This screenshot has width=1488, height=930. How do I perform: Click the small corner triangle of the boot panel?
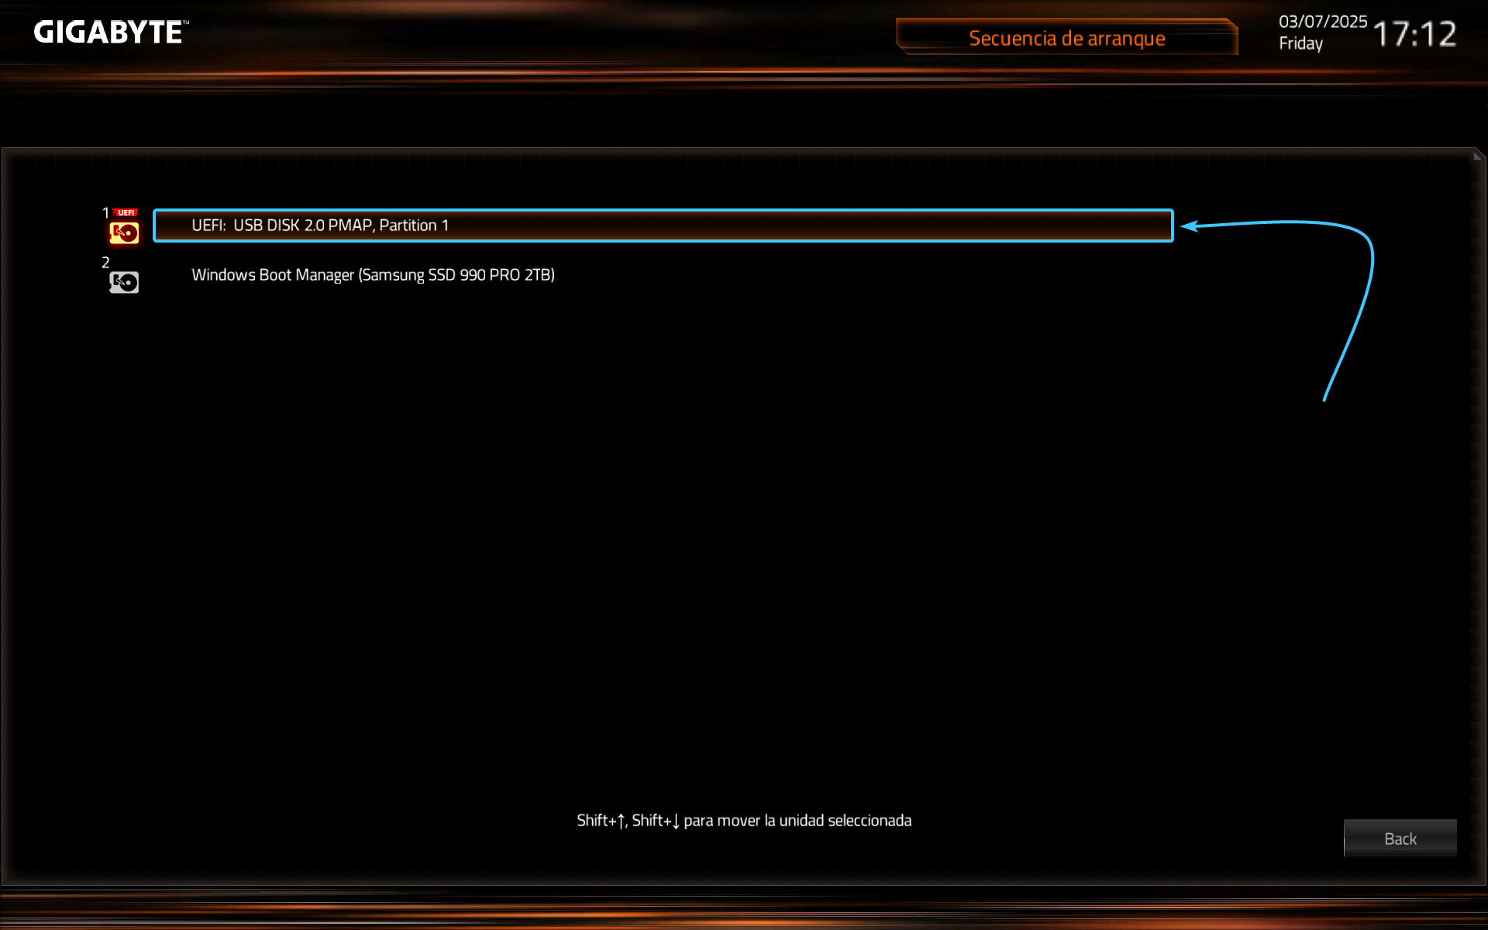(1478, 156)
